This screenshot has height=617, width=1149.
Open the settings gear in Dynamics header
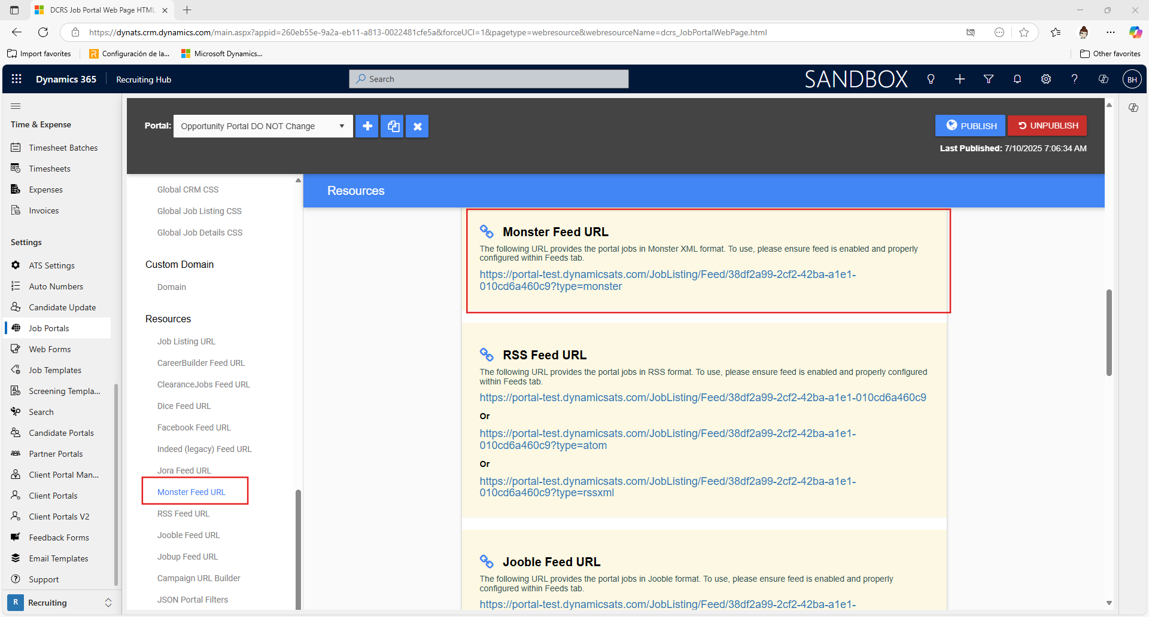[1046, 79]
